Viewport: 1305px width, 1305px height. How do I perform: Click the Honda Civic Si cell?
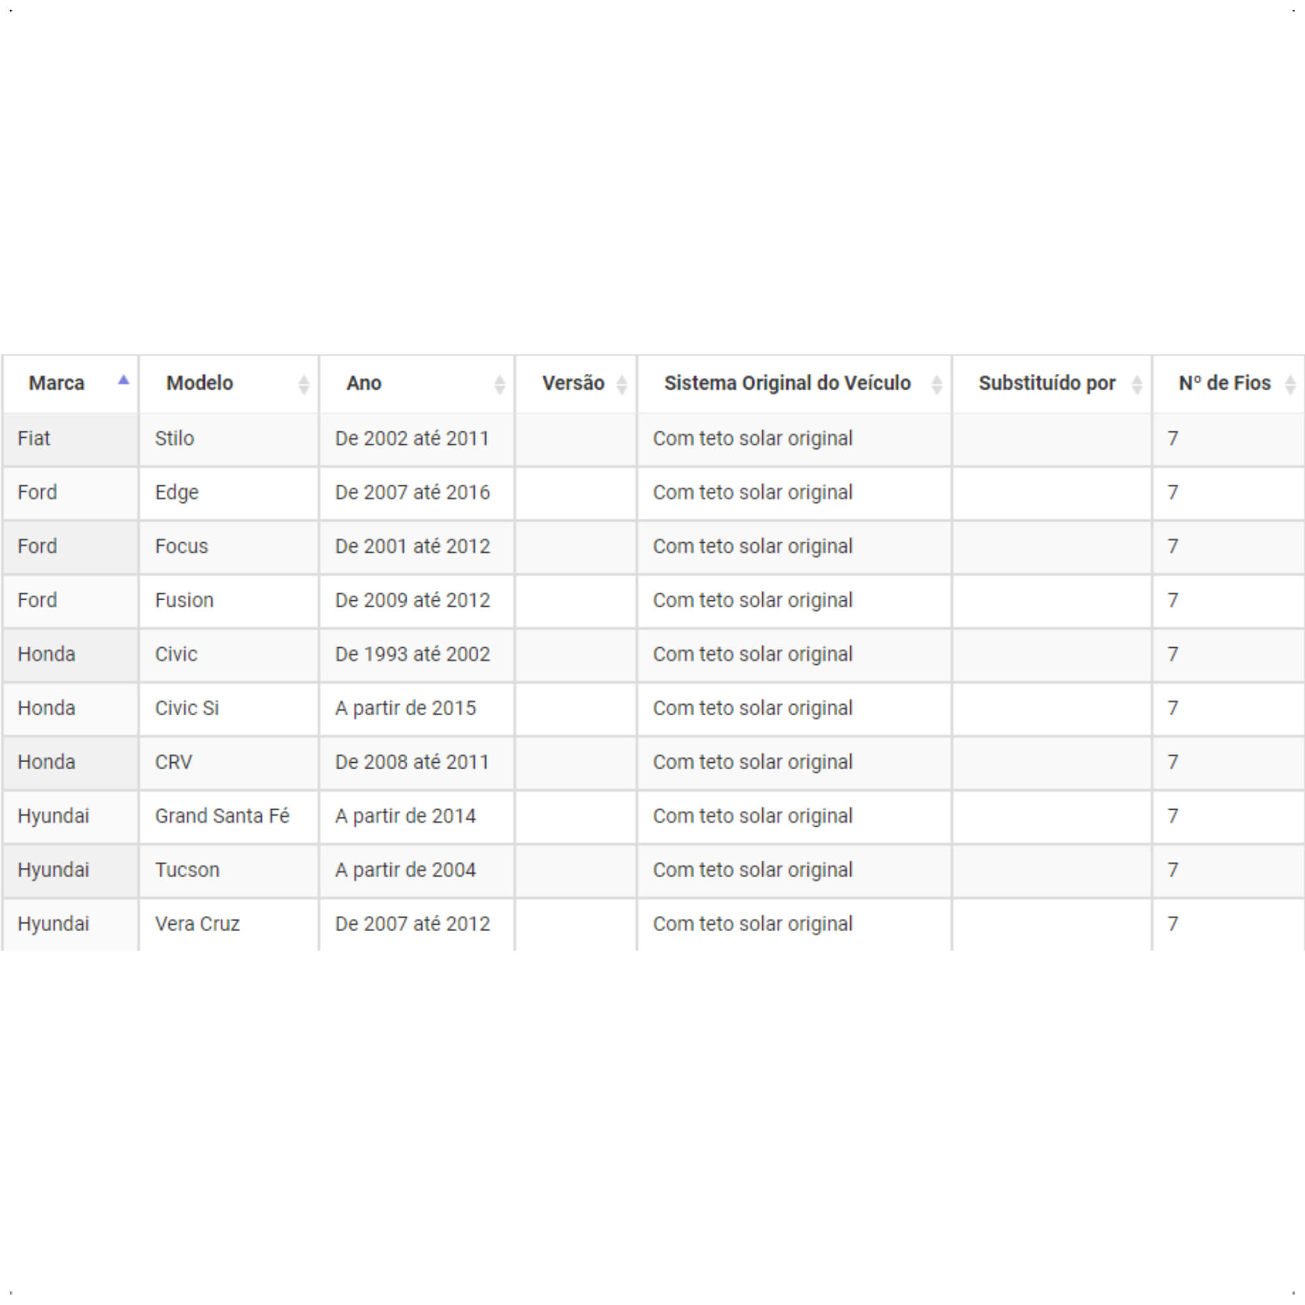(x=229, y=709)
